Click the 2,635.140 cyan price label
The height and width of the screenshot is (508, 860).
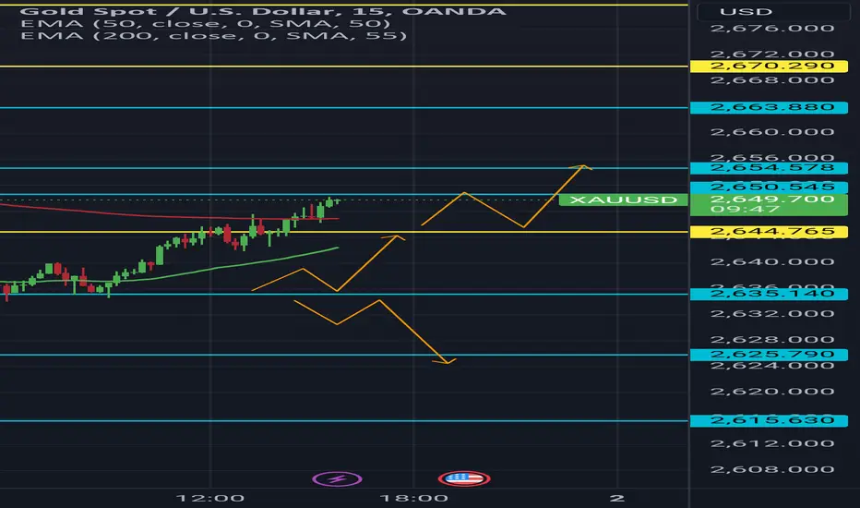tap(769, 294)
